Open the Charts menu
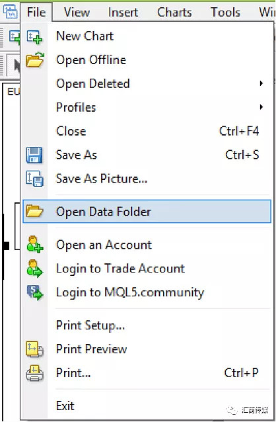 point(174,13)
